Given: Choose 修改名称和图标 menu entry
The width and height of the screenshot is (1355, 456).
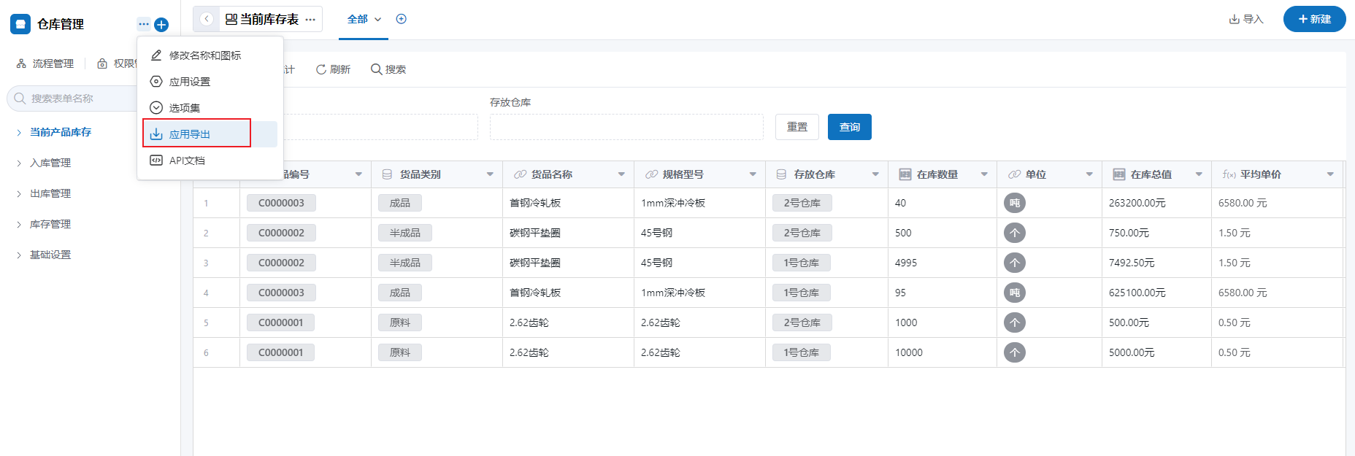Looking at the screenshot, I should point(204,55).
